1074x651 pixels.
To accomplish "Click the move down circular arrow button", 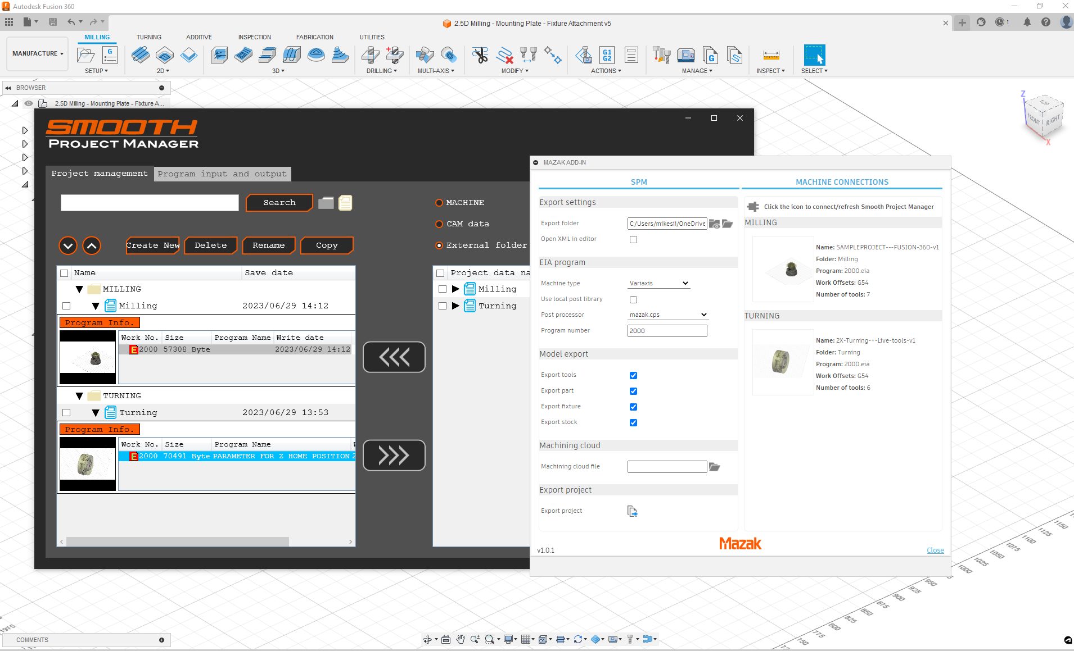I will point(68,245).
